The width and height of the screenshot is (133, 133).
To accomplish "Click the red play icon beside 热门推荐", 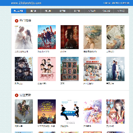I will pyautogui.click(x=17, y=21).
